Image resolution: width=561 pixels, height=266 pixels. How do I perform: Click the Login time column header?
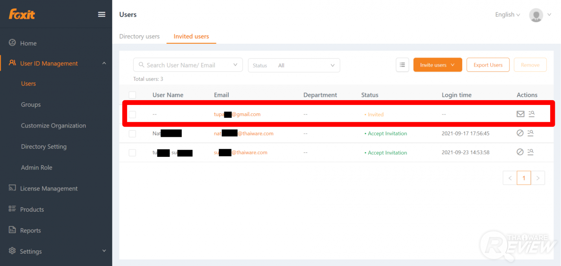[457, 95]
